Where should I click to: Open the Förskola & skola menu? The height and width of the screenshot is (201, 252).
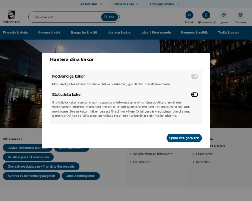16,32
